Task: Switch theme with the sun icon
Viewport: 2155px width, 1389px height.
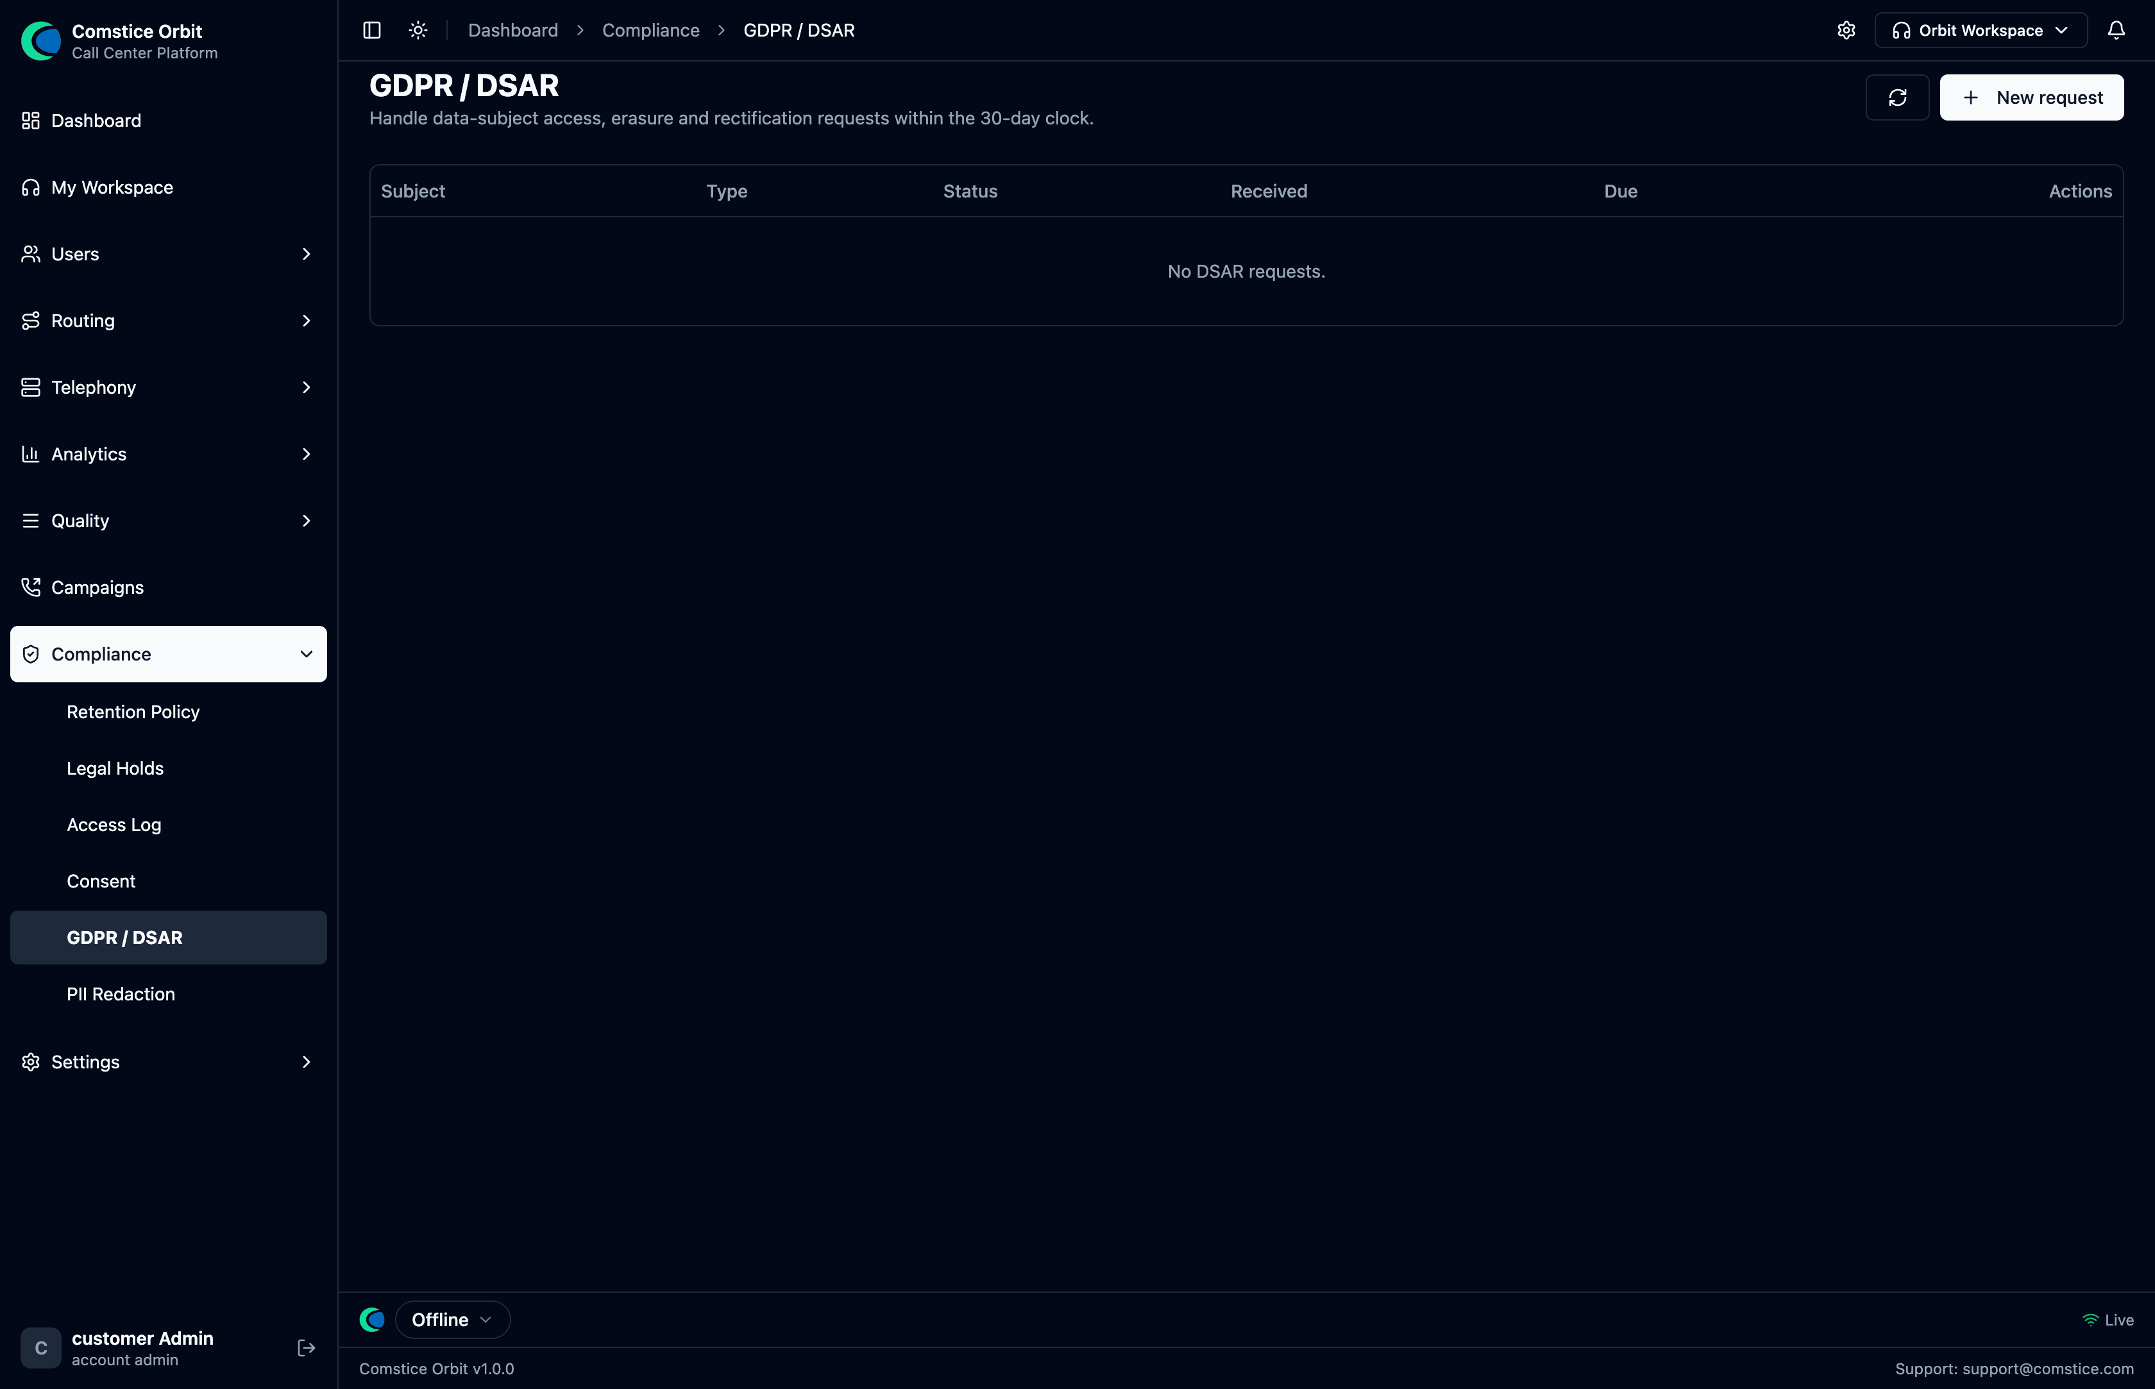Action: pos(418,31)
